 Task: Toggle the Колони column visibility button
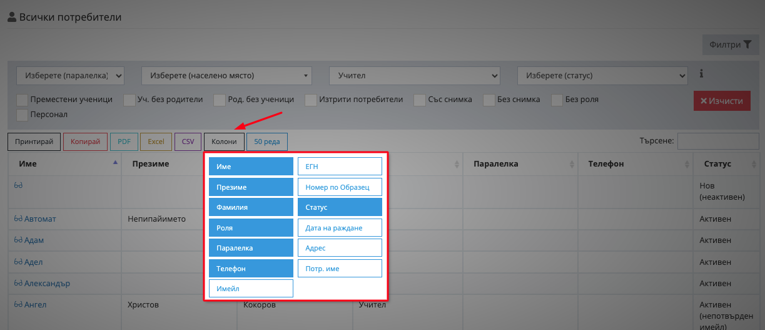coord(224,142)
